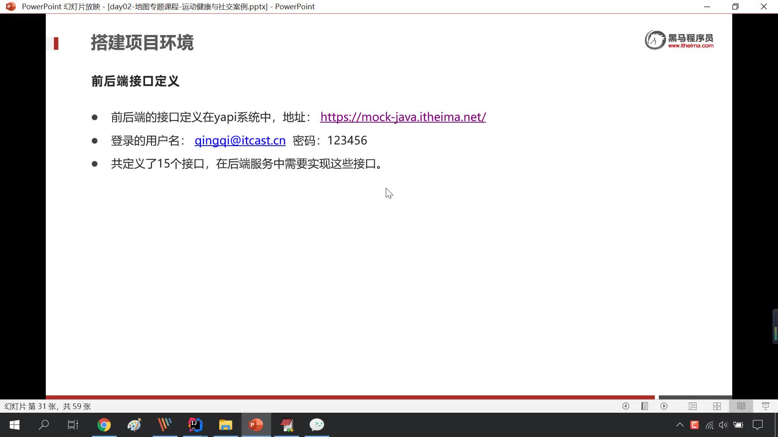Image resolution: width=778 pixels, height=437 pixels.
Task: Show hidden system tray icons
Action: (x=680, y=425)
